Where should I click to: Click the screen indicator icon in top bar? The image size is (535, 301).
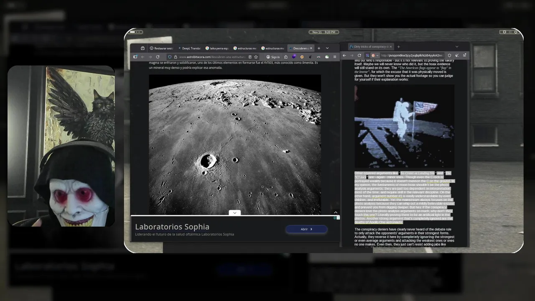pyautogui.click(x=504, y=32)
